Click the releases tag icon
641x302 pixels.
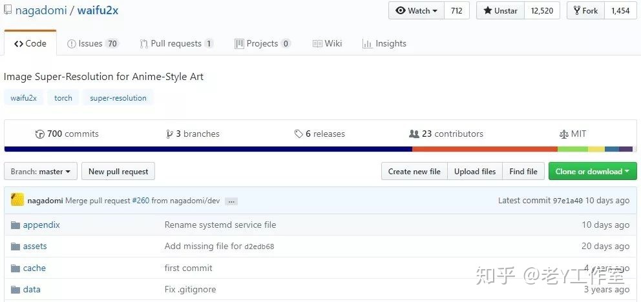pos(299,134)
